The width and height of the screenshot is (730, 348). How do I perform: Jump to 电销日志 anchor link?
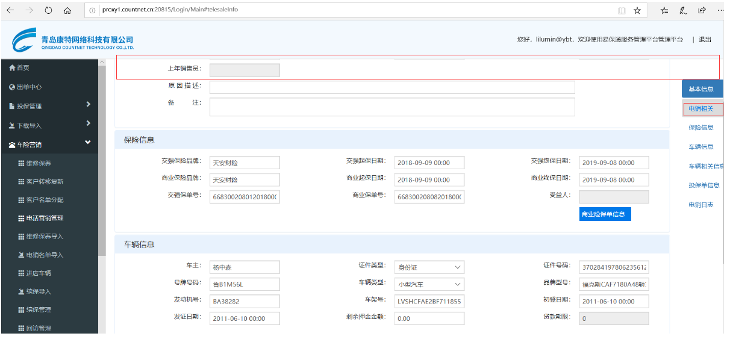(701, 205)
